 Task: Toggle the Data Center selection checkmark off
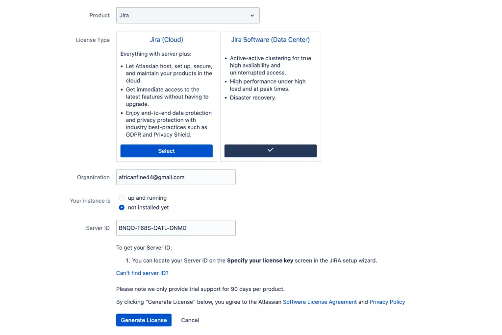click(x=270, y=150)
